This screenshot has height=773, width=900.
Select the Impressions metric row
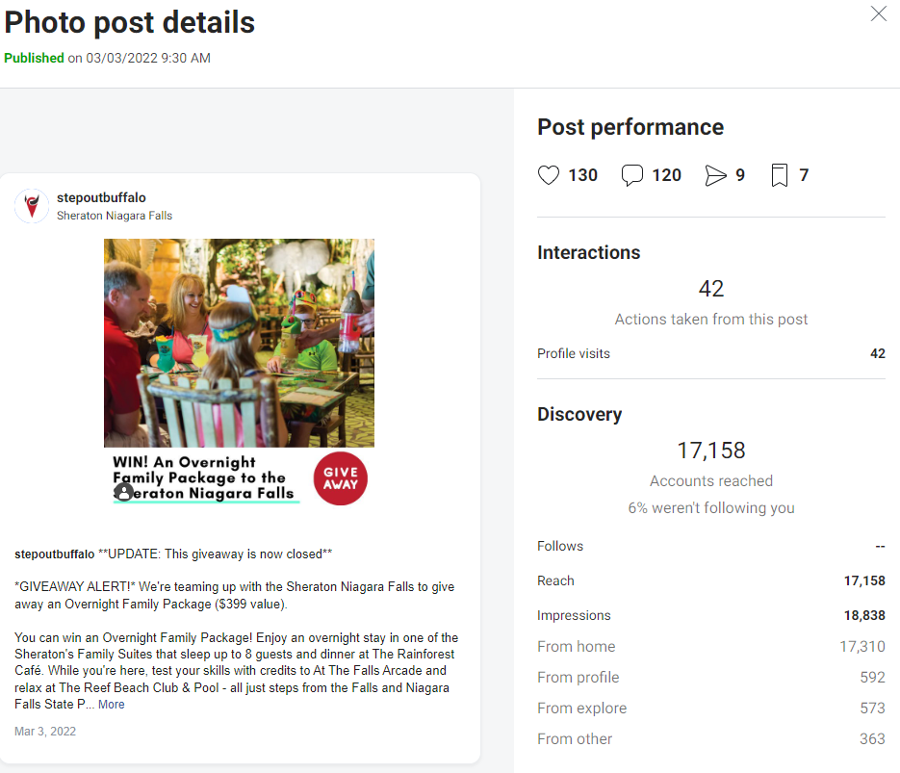click(x=710, y=615)
